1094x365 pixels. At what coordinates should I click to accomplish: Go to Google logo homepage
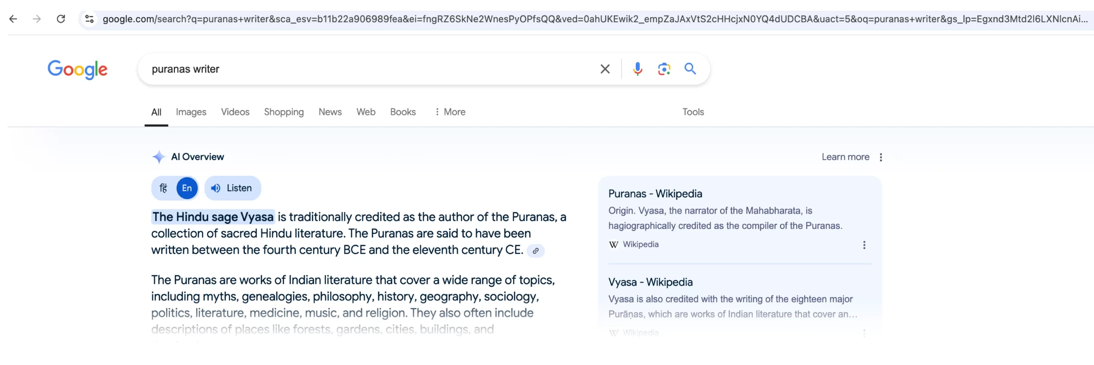[x=77, y=70]
